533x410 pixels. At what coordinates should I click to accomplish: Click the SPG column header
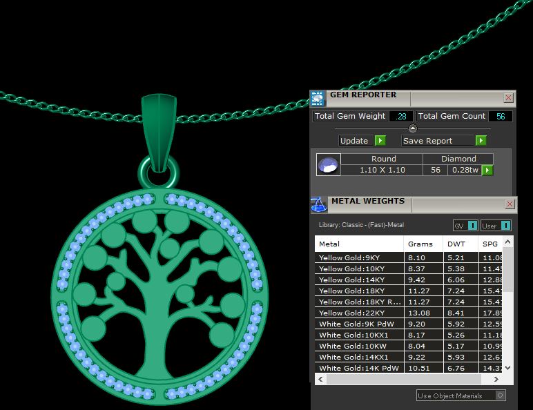click(x=490, y=244)
